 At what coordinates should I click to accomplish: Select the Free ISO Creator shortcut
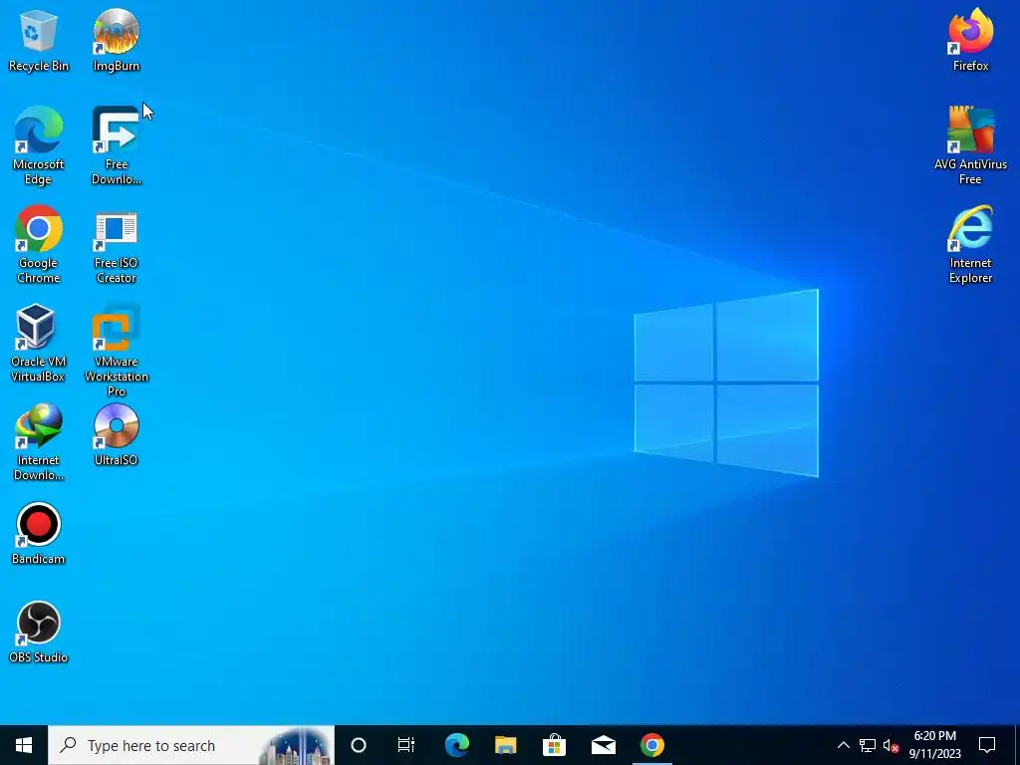[x=117, y=247]
